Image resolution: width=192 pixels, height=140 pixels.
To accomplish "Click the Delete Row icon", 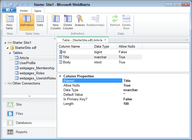I will point(126,19).
